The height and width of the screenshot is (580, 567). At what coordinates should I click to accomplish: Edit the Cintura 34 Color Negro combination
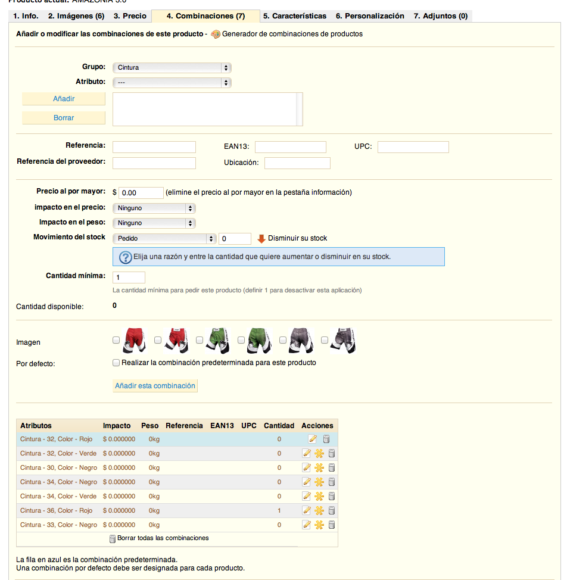306,482
